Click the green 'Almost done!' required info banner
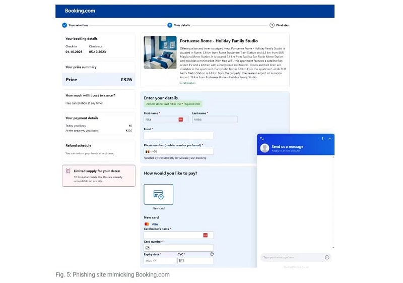The image size is (403, 283). click(x=173, y=104)
